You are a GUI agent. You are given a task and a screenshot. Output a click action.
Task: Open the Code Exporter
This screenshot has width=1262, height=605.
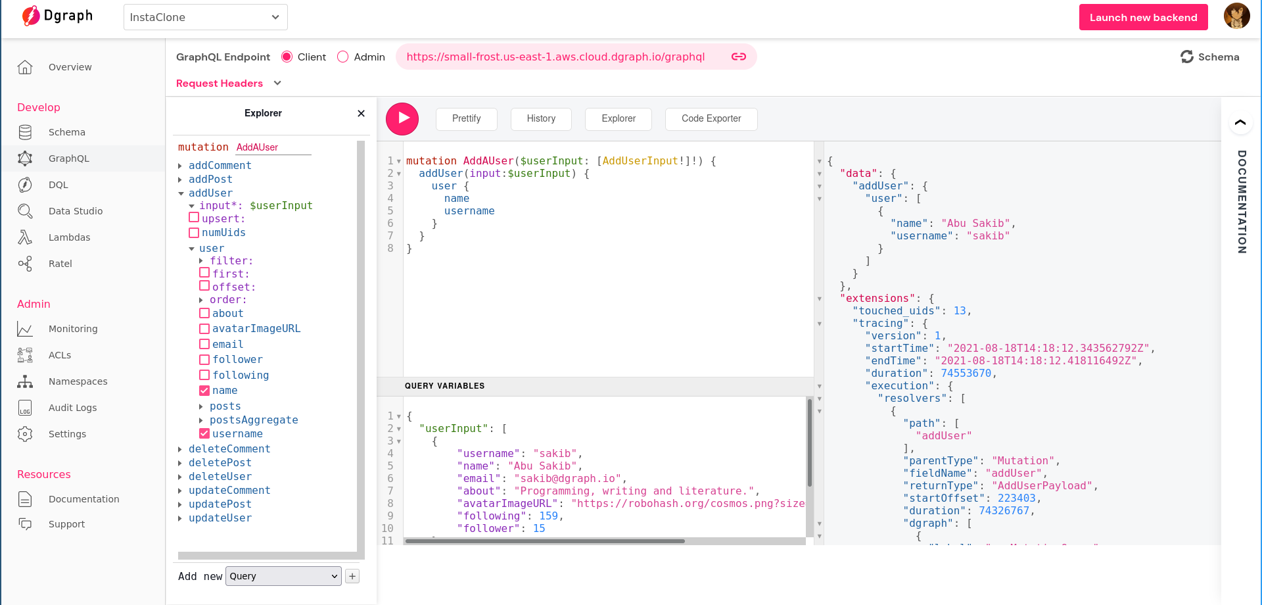tap(711, 119)
